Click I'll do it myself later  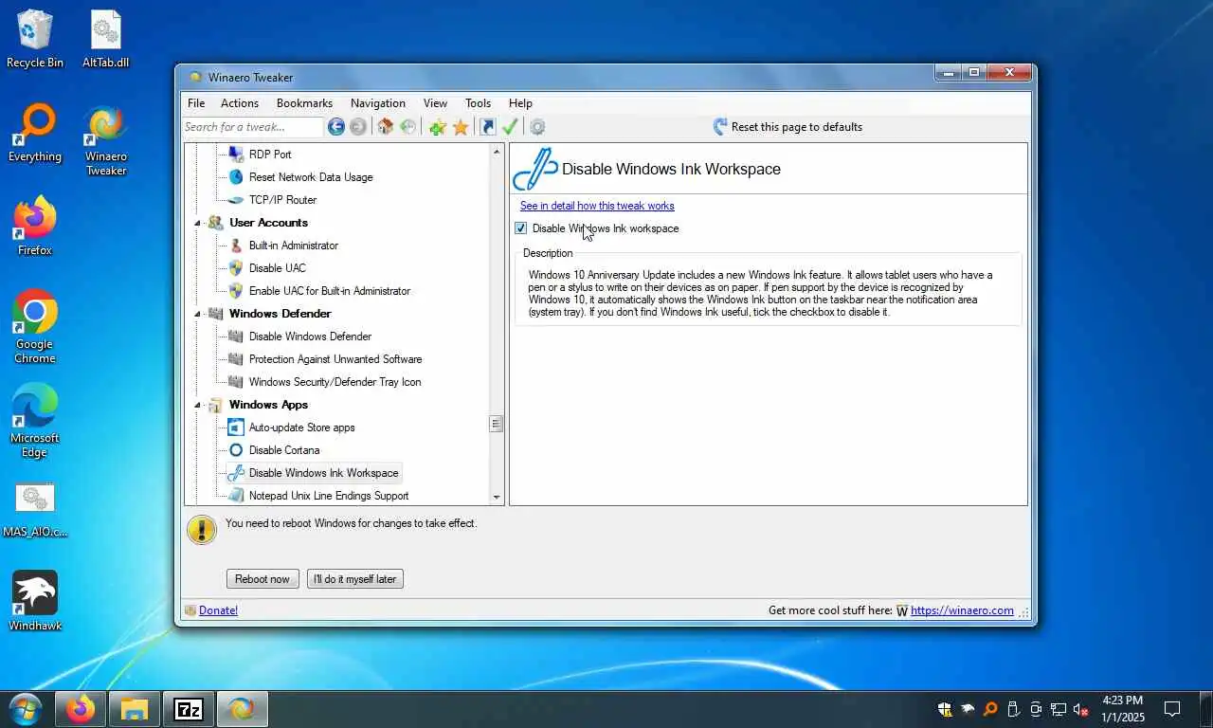click(x=355, y=579)
